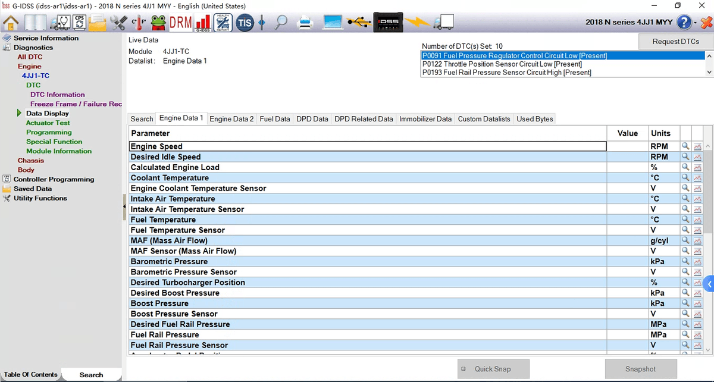Click the Home house icon in toolbar

click(x=11, y=23)
